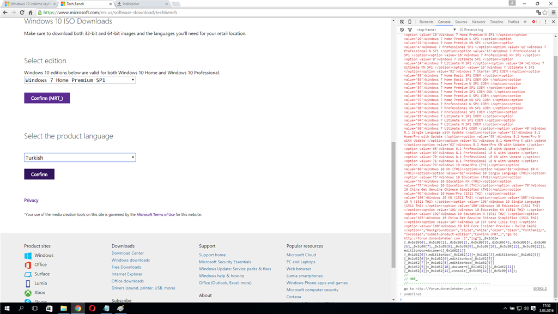
Task: Clear the console with the ban icon
Action: 402,29
